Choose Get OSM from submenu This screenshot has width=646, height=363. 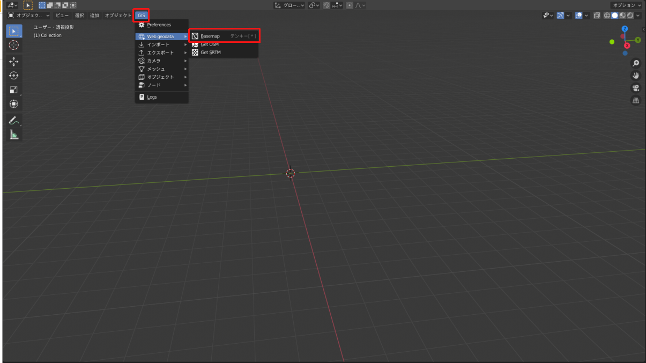[224, 45]
